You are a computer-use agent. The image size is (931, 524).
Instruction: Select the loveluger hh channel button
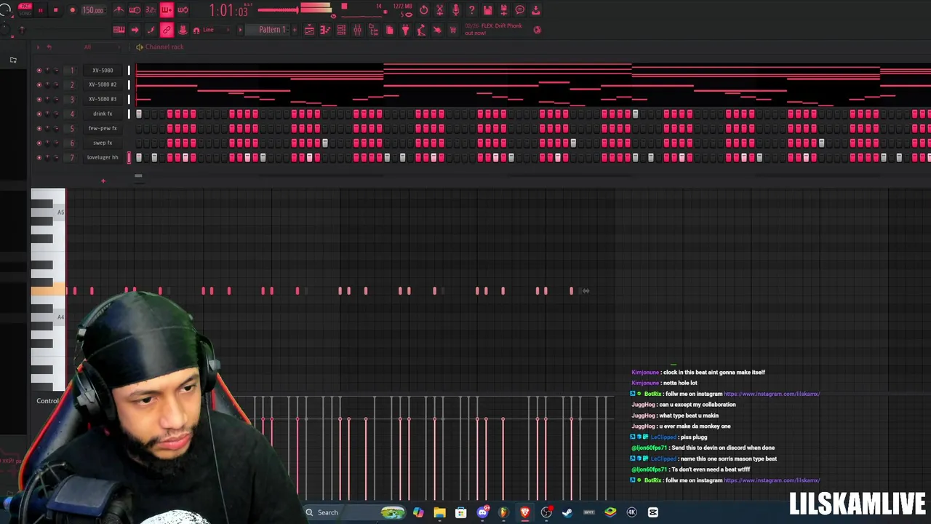(x=103, y=157)
